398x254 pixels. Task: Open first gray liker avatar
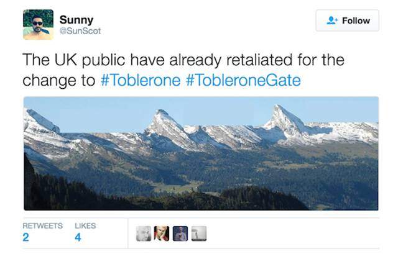(x=144, y=233)
